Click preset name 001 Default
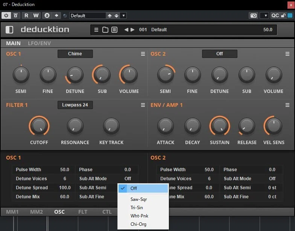 tap(153, 30)
